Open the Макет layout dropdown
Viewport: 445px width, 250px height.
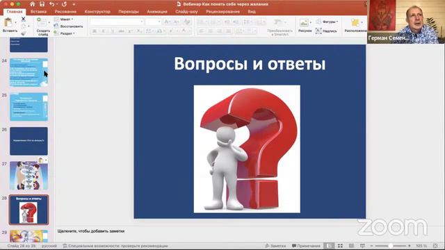point(64,19)
